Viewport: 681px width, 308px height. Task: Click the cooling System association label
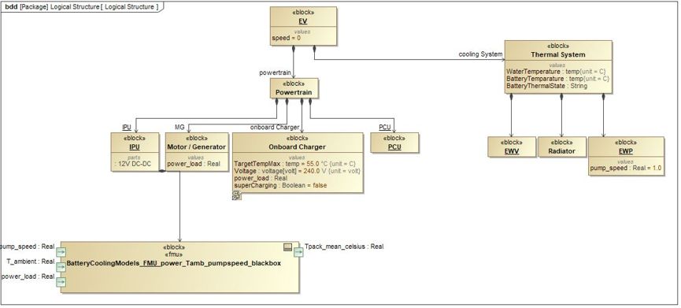[x=481, y=54]
